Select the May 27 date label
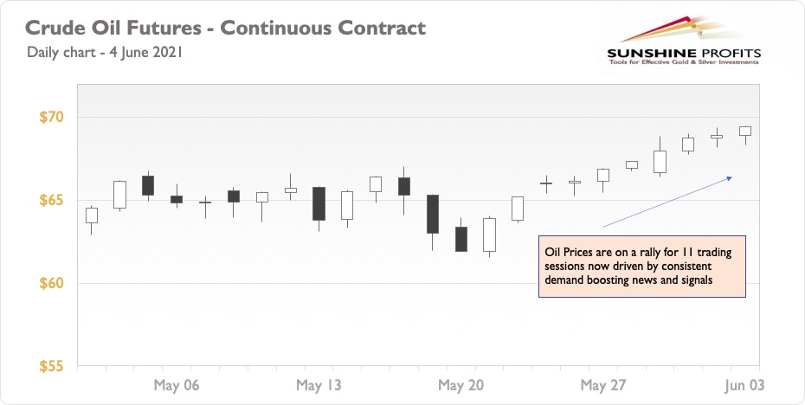Image resolution: width=805 pixels, height=405 pixels. pos(603,385)
